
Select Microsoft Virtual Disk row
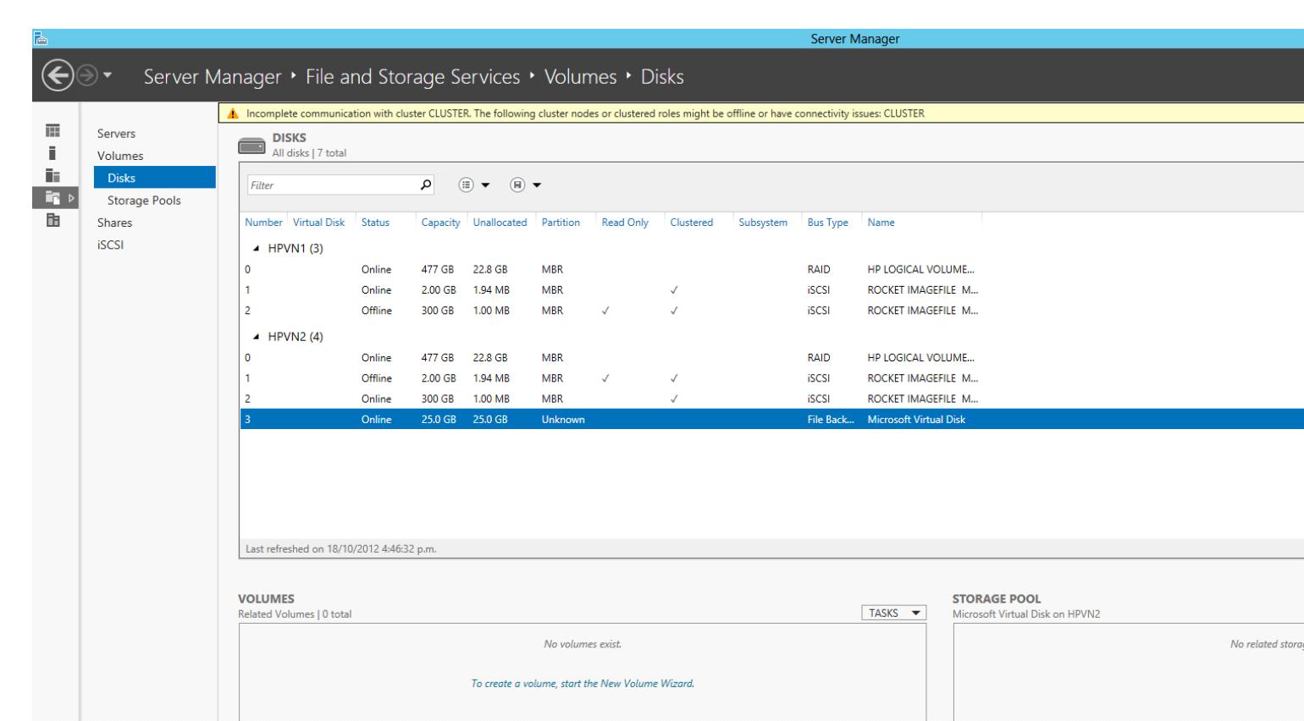pyautogui.click(x=771, y=419)
